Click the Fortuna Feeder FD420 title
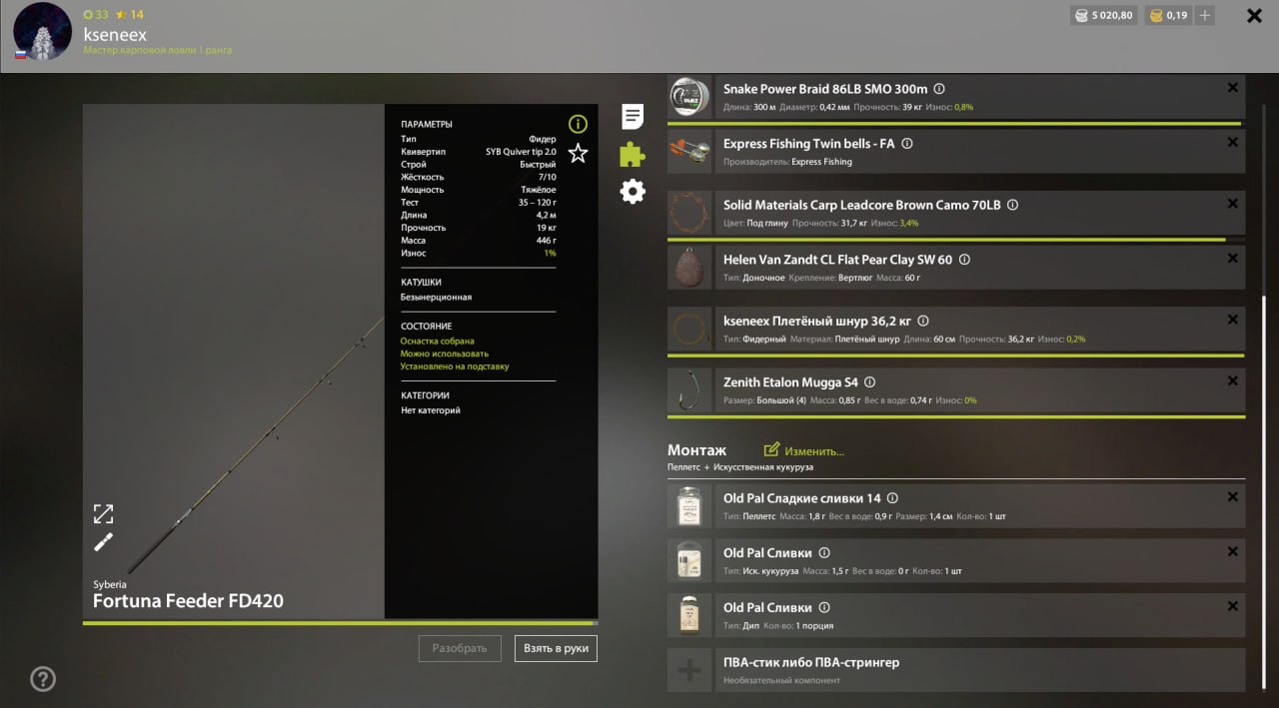Screen dimensions: 1279x708 pyautogui.click(x=188, y=601)
